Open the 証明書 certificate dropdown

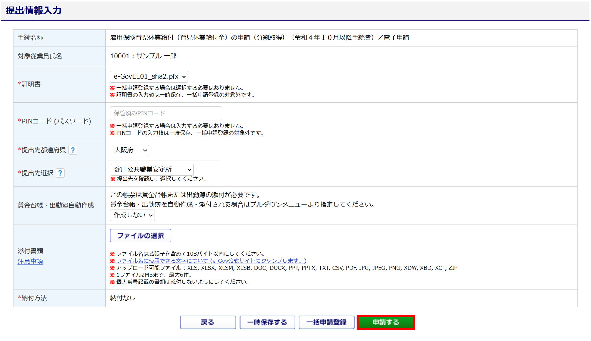[x=149, y=77]
